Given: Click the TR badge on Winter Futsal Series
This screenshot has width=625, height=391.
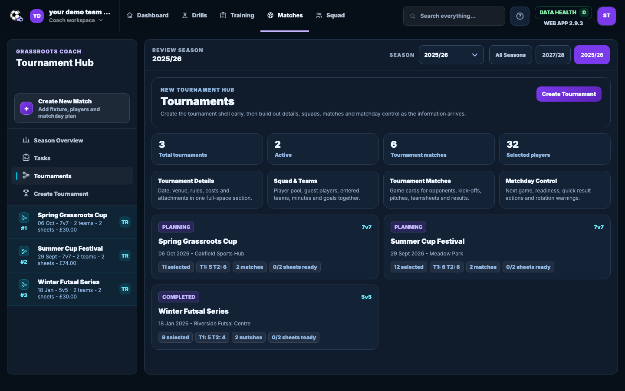Looking at the screenshot, I should (x=125, y=289).
